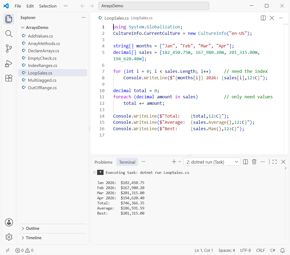Click the VS Code logo icon

coord(6,6)
